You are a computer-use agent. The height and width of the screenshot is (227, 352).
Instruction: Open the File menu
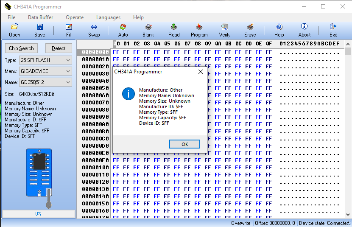11,17
